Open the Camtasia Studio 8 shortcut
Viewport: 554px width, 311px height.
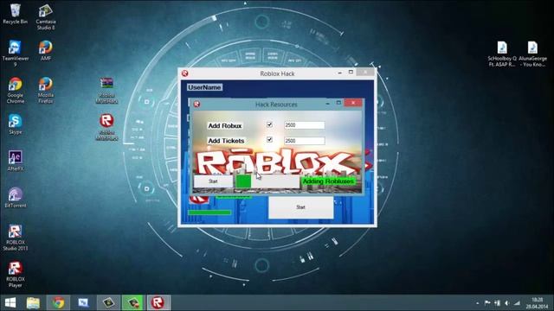46,16
